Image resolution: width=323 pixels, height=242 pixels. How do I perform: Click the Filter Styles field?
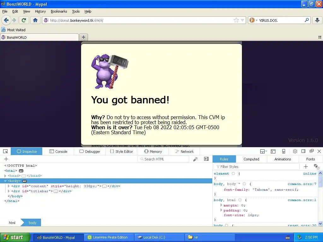[257, 166]
